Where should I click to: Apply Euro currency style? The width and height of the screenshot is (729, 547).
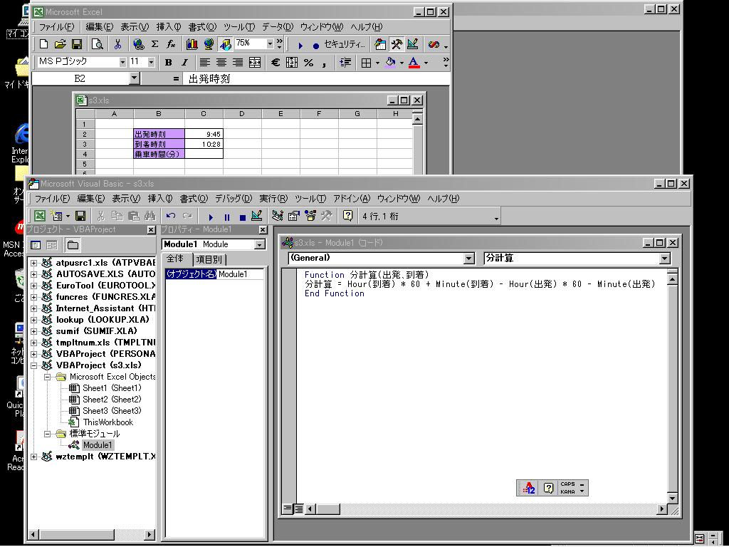point(276,63)
